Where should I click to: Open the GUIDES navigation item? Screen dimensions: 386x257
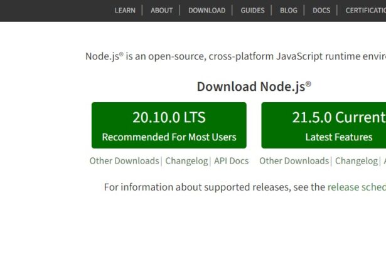[252, 10]
